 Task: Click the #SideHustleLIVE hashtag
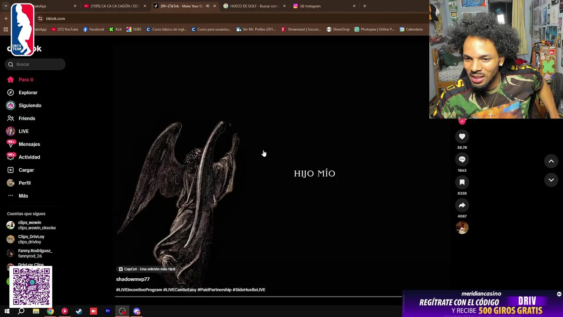click(249, 290)
